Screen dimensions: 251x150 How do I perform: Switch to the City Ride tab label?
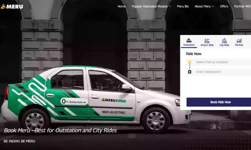pyautogui.click(x=224, y=45)
